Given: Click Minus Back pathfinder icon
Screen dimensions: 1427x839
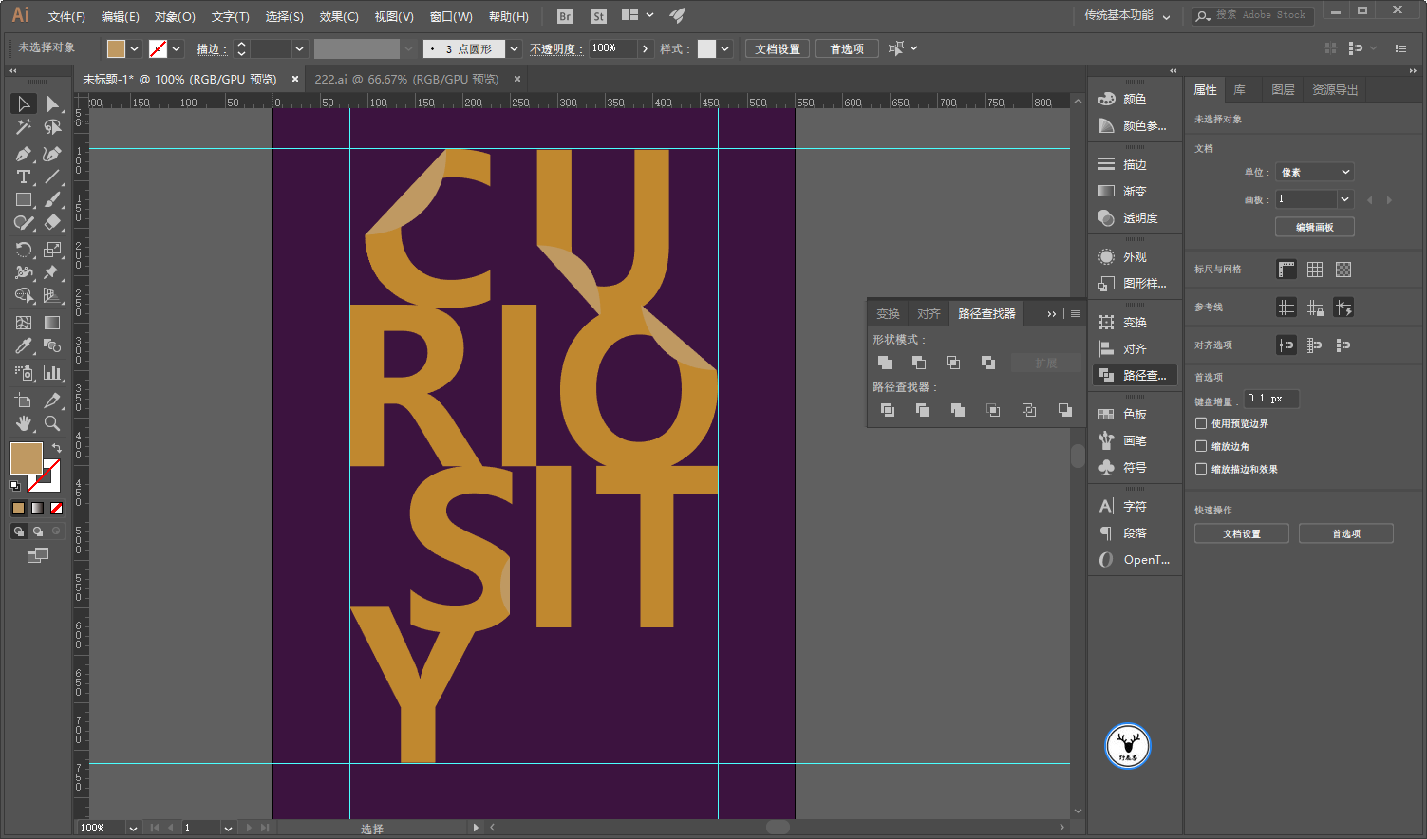Looking at the screenshot, I should pyautogui.click(x=1065, y=410).
